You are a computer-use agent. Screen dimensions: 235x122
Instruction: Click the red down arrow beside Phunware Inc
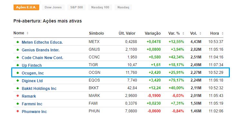click(18, 111)
